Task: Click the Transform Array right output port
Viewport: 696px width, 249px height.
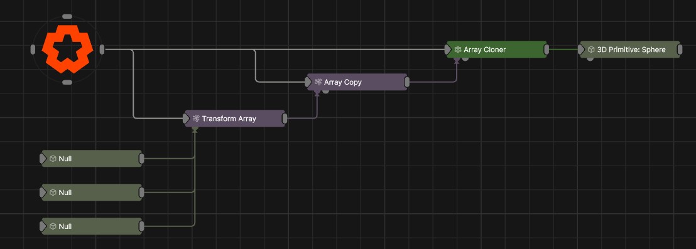Action: (285, 119)
